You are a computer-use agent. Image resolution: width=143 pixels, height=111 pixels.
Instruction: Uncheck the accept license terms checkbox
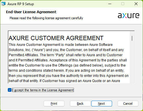tap(10, 90)
